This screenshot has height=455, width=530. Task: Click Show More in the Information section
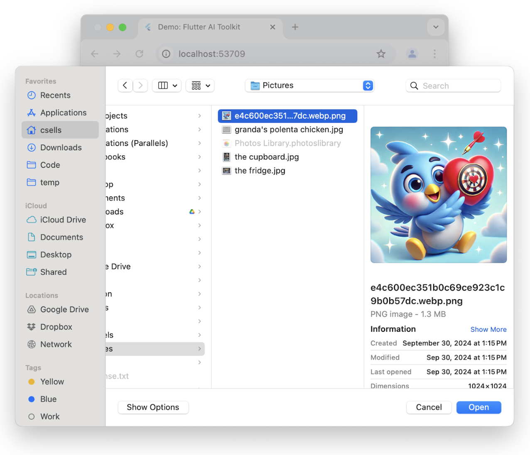click(x=488, y=330)
